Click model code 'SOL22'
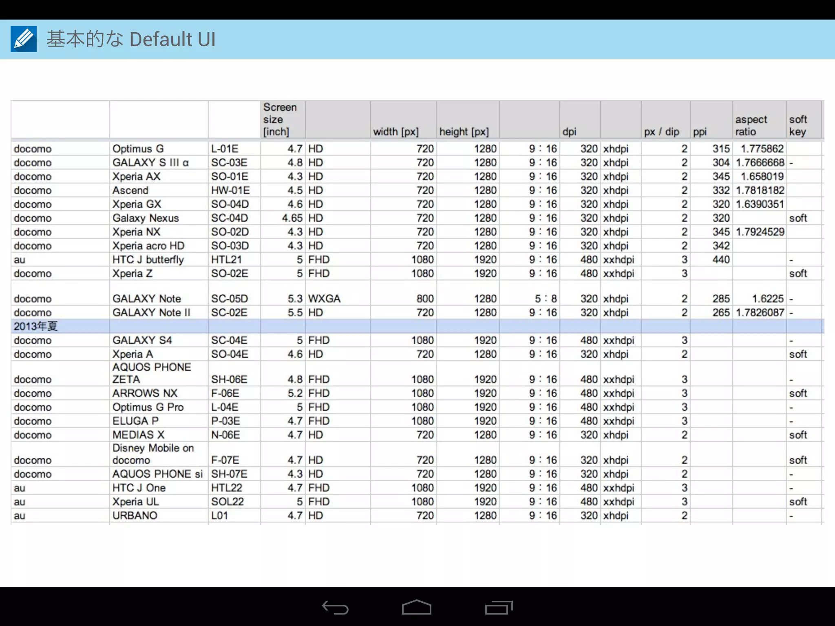This screenshot has height=626, width=835. click(227, 502)
